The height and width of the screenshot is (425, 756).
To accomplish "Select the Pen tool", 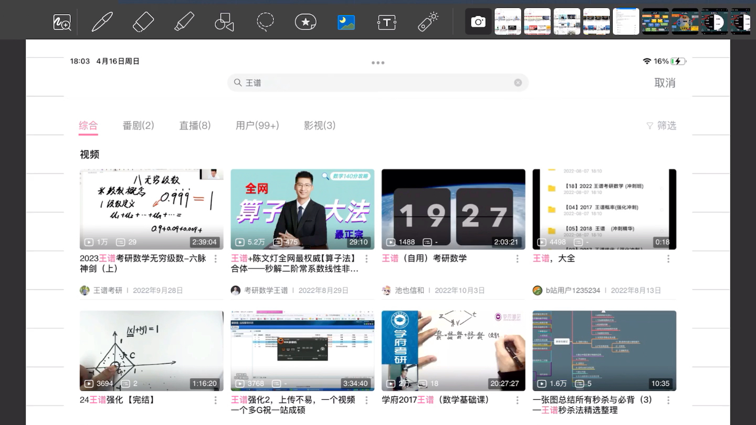I will pyautogui.click(x=102, y=22).
